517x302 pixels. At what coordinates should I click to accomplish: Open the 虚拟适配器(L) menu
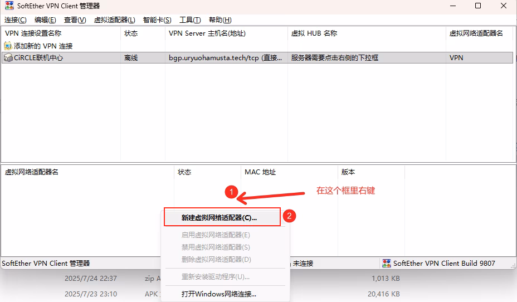pyautogui.click(x=114, y=20)
